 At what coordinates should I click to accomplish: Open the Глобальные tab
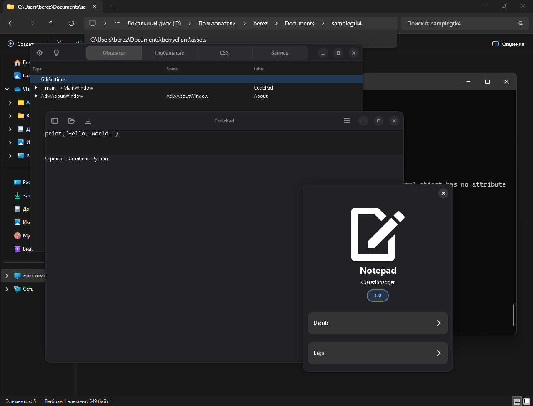(x=169, y=53)
